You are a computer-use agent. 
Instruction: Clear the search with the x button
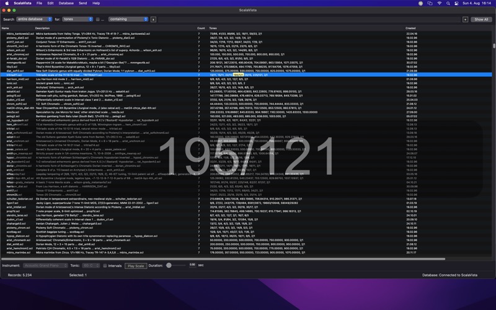(153, 20)
